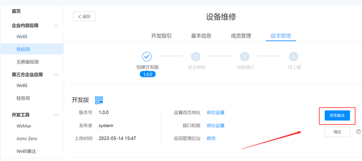Open 轻应用 under 第三方企业应用
Image resolution: width=362 pixels, height=161 pixels.
23,98
